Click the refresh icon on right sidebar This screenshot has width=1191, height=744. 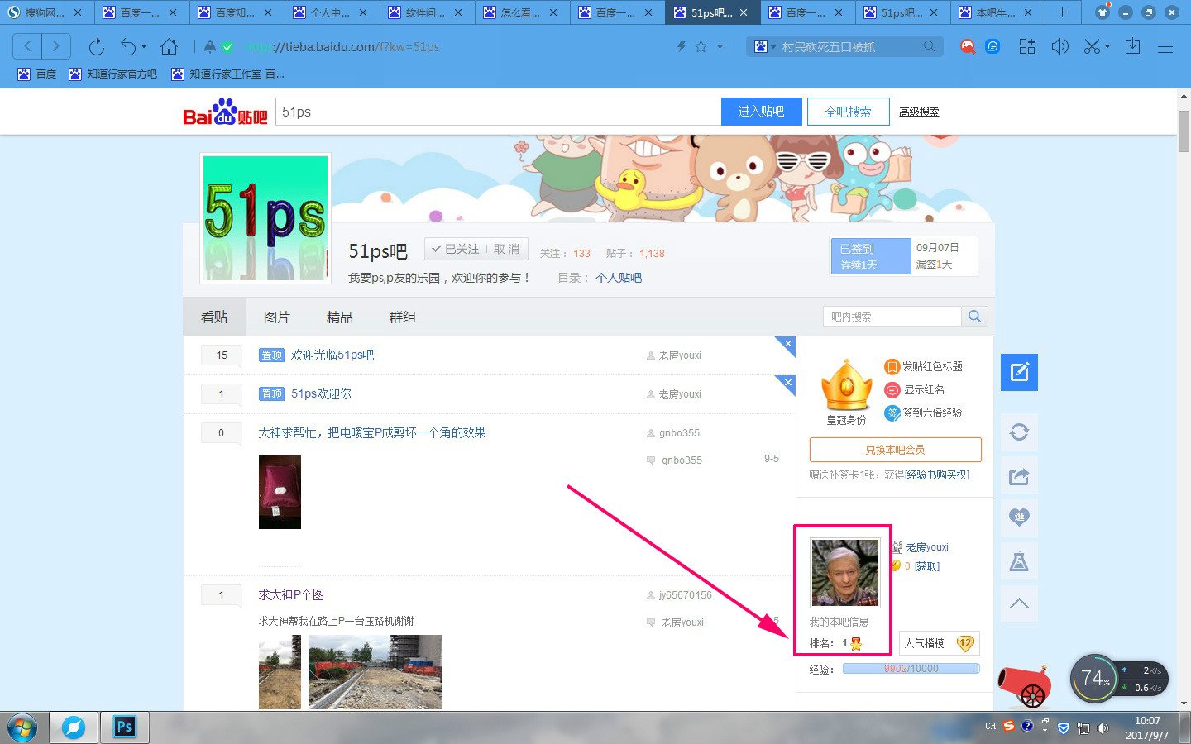(1019, 432)
